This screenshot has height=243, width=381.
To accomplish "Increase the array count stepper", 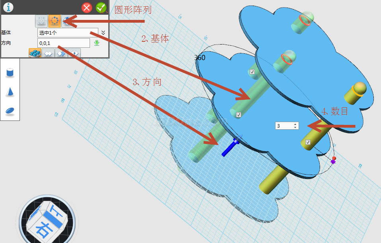I will coord(295,124).
